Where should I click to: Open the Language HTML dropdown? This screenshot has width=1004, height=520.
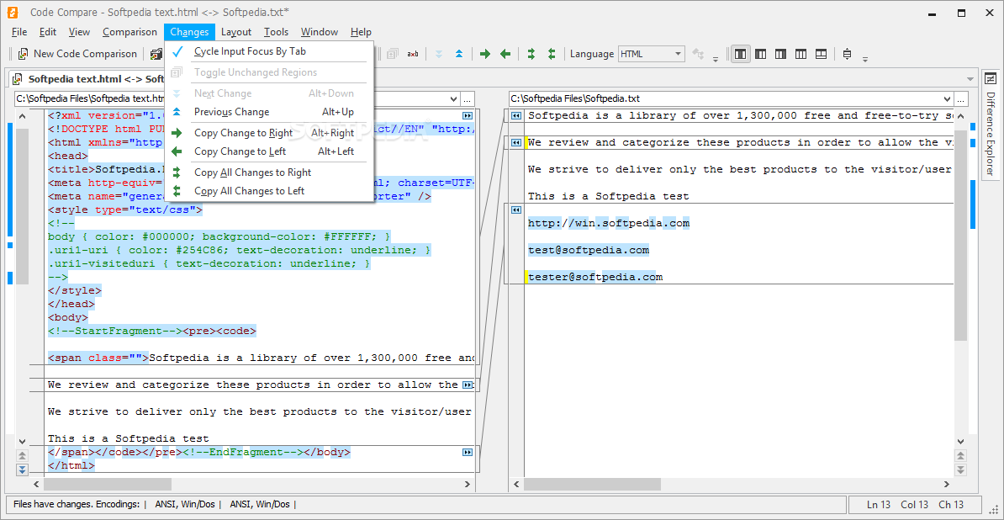pos(651,54)
